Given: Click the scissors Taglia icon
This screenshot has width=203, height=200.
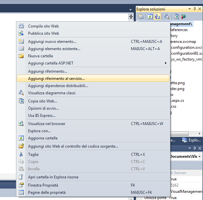Looking at the screenshot, I should (21, 154).
